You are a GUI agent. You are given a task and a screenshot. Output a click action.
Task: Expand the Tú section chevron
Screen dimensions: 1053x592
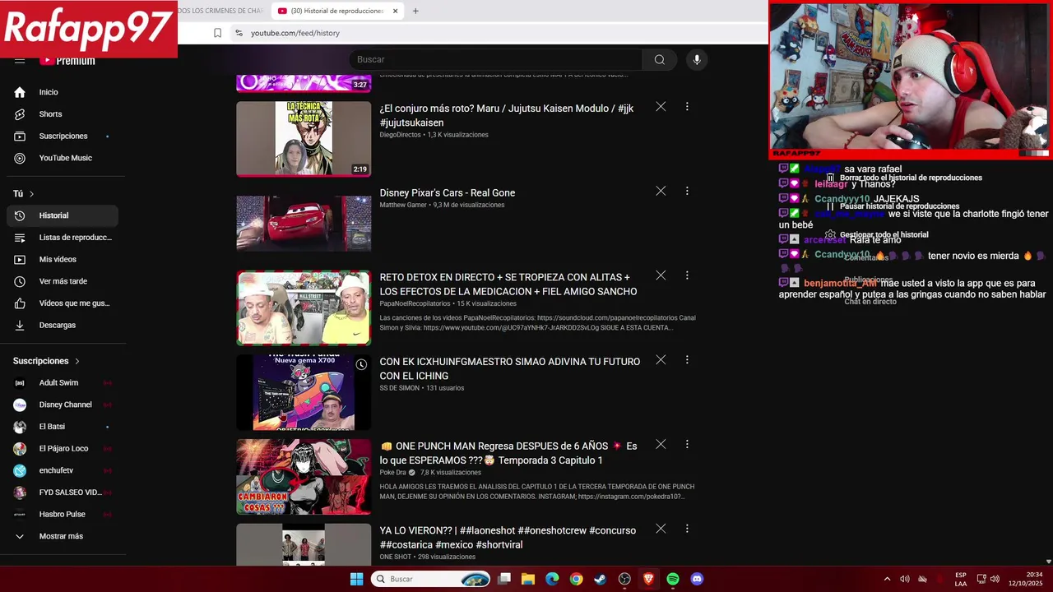[x=31, y=194]
